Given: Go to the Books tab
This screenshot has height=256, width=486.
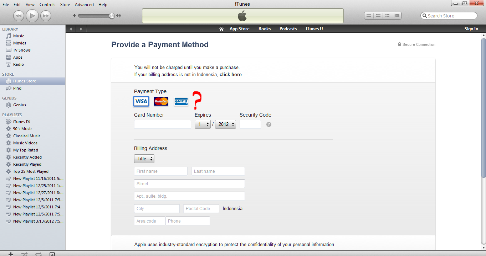Looking at the screenshot, I should (265, 29).
